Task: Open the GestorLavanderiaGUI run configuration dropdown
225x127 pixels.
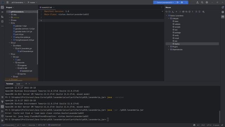Action: coord(165,2)
